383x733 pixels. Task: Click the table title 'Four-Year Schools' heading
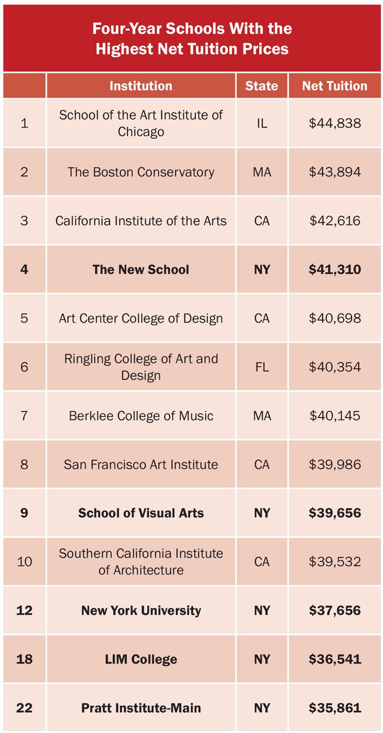191,38
